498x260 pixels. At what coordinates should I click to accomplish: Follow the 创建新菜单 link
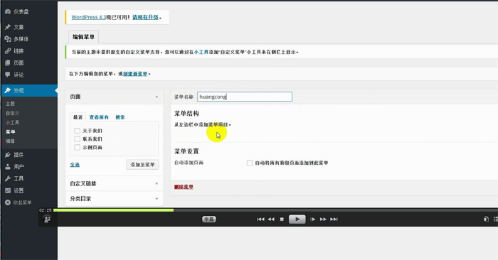tap(135, 74)
